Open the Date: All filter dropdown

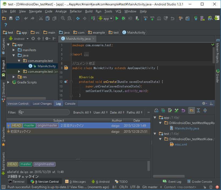coord(117,112)
